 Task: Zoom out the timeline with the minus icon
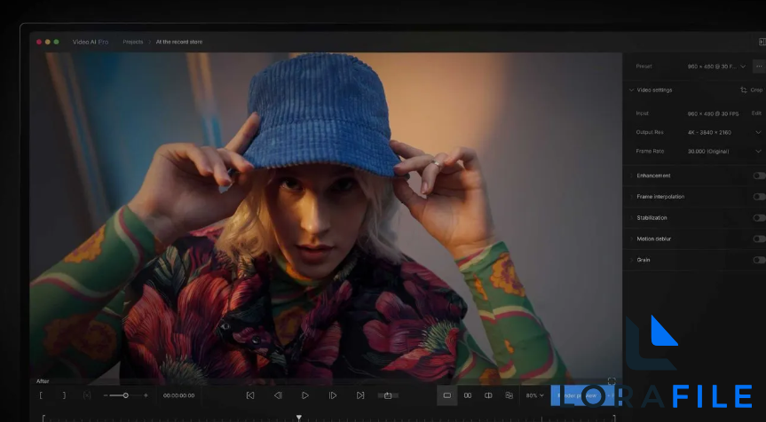point(106,395)
